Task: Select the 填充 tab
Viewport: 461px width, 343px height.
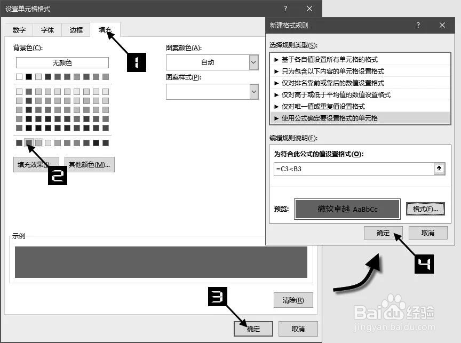Action: (105, 29)
